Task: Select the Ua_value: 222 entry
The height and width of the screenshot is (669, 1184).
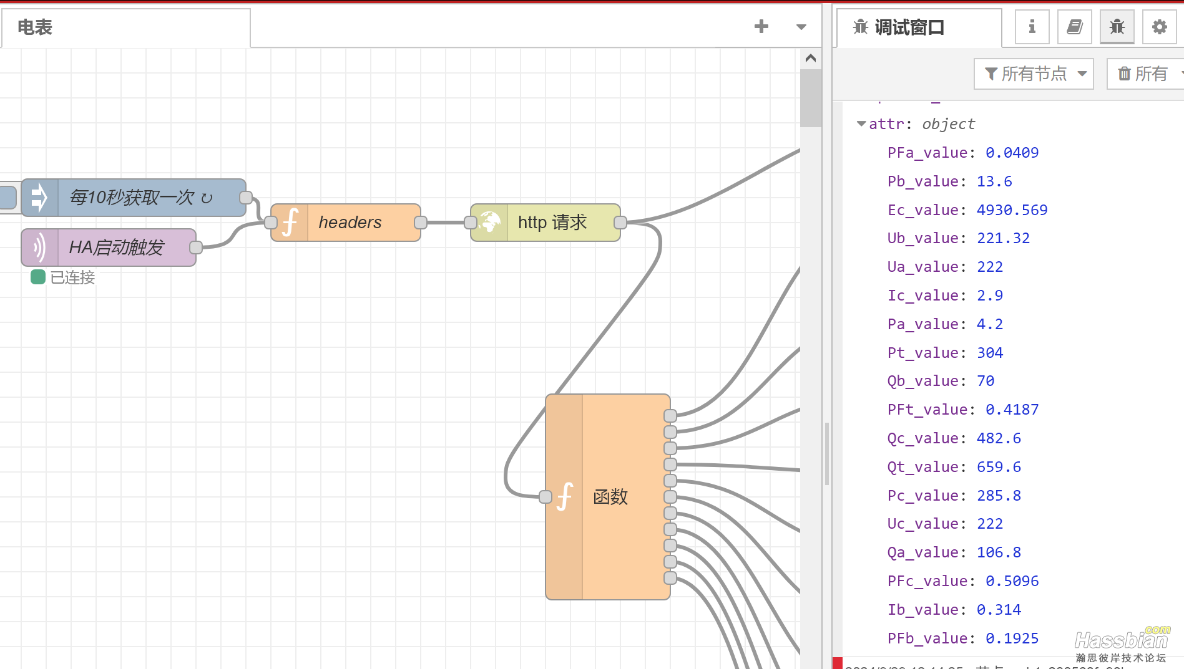Action: tap(945, 267)
